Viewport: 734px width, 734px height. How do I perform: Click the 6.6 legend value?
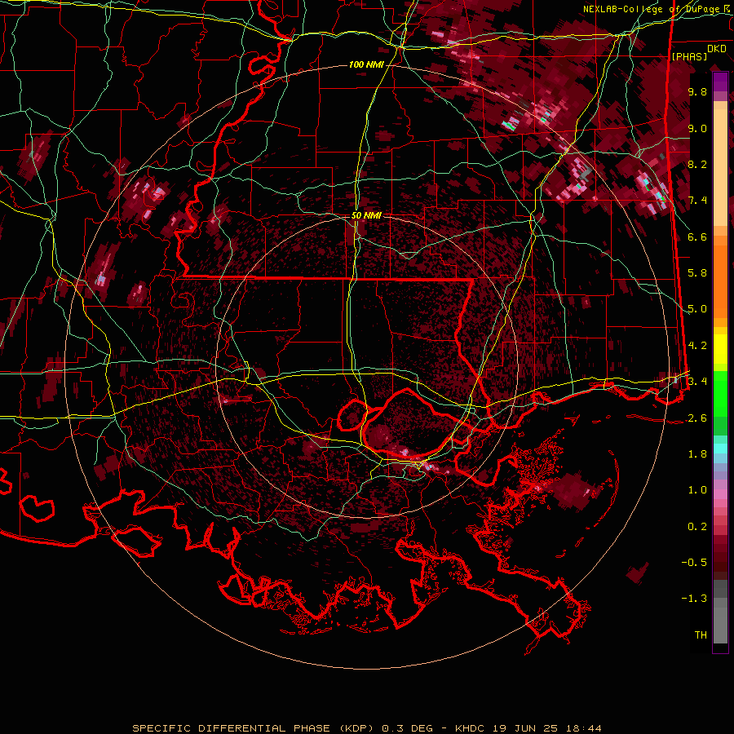[697, 237]
